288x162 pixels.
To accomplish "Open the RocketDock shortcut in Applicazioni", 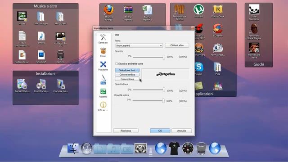I will [218, 11].
